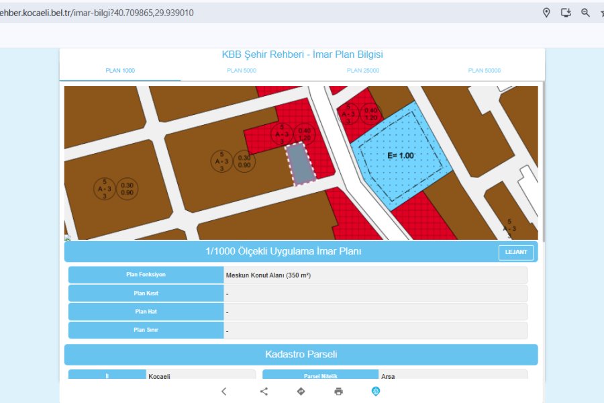Switch to the PLAN 5000 tab
The height and width of the screenshot is (403, 604).
[x=242, y=71]
